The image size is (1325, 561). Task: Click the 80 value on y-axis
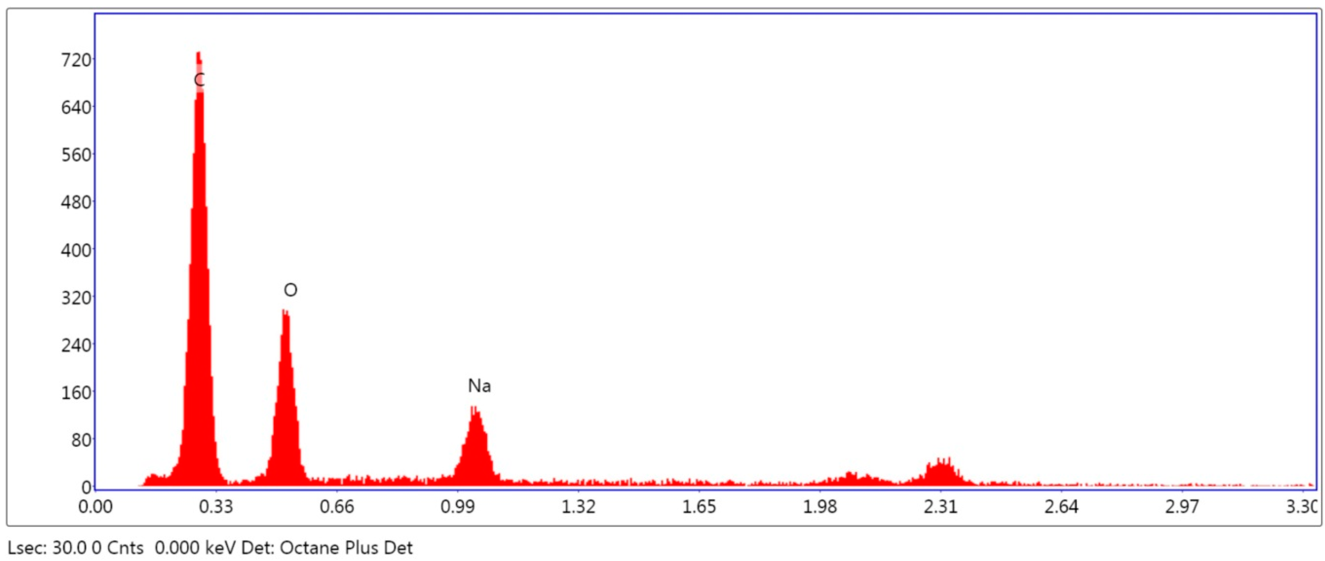(82, 440)
